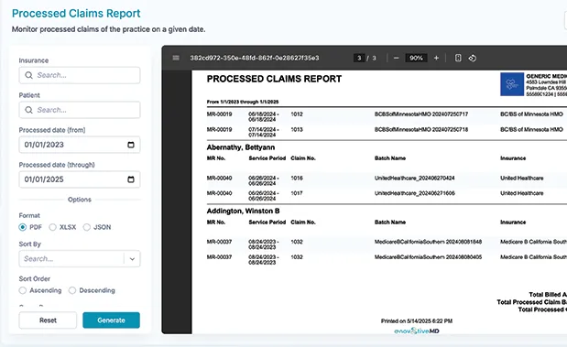The width and height of the screenshot is (567, 347).
Task: Click claim number 1017
Action: click(297, 193)
